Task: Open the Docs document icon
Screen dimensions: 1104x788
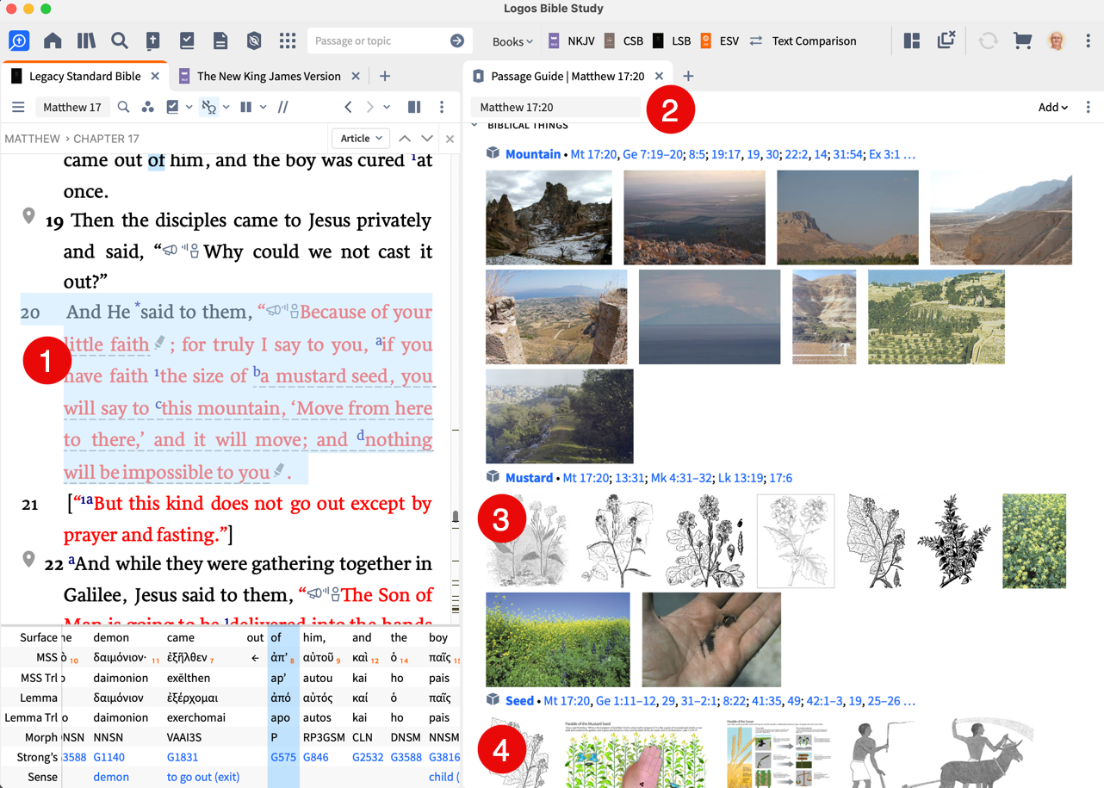Action: [220, 40]
